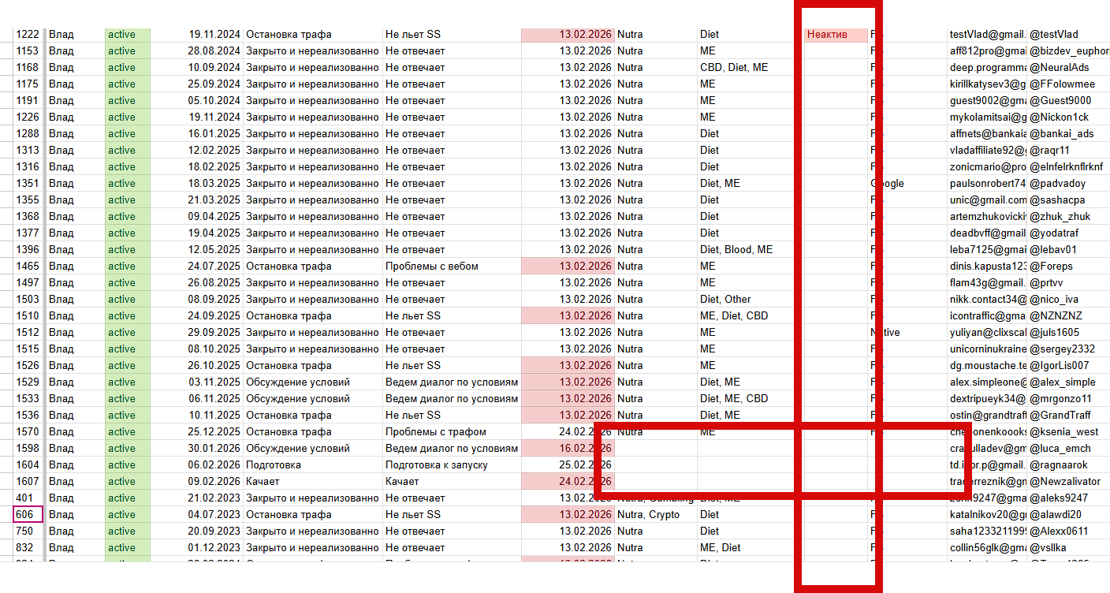This screenshot has width=1110, height=593.
Task: Select the ID cell 1222
Action: [x=28, y=35]
